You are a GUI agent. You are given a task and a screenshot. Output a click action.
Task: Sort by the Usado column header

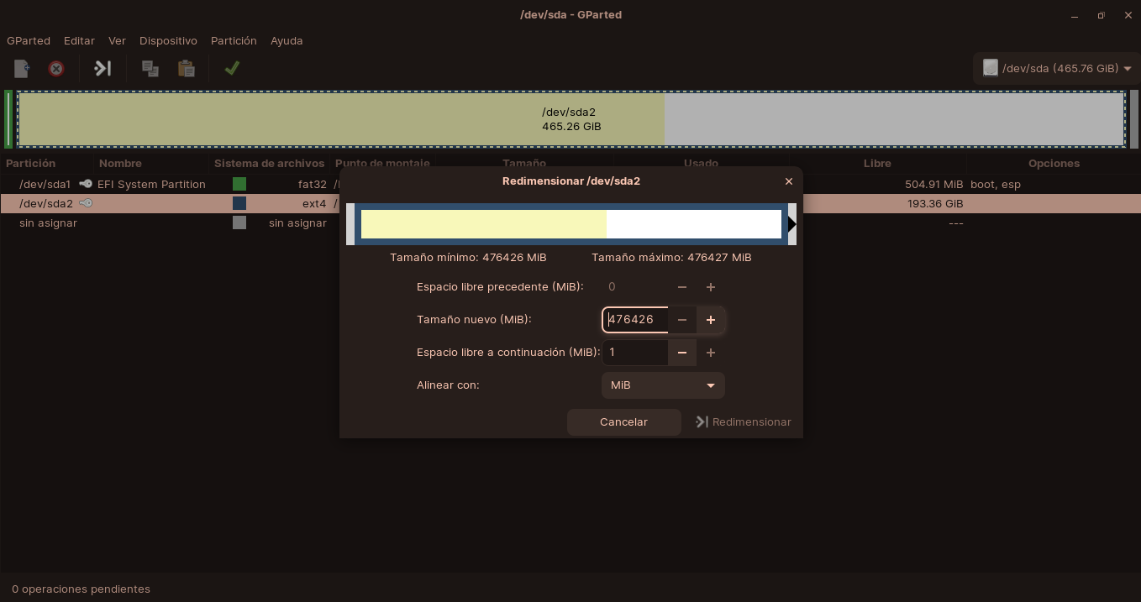coord(701,164)
